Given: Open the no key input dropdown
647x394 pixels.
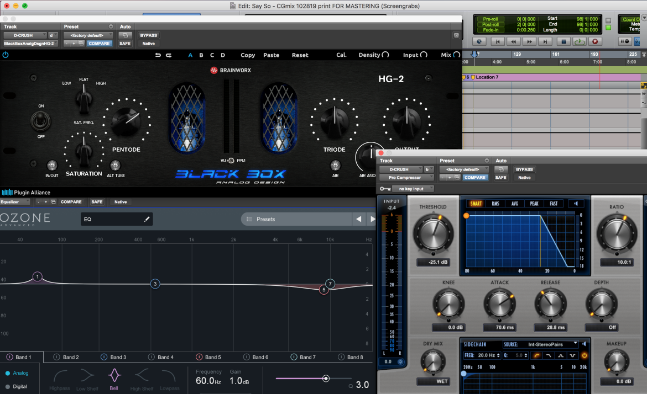Looking at the screenshot, I should click(x=413, y=189).
